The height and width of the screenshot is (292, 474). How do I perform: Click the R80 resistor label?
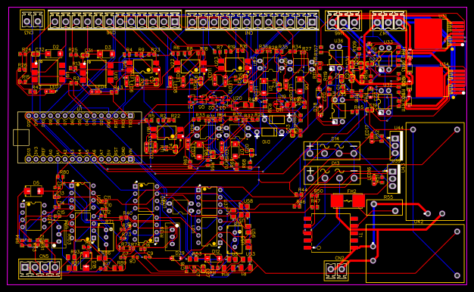click(x=64, y=172)
